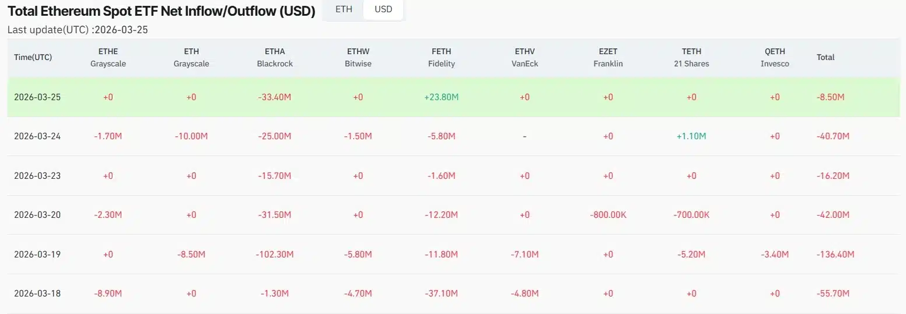The image size is (906, 314).
Task: Click the Total column header
Action: [x=825, y=57]
